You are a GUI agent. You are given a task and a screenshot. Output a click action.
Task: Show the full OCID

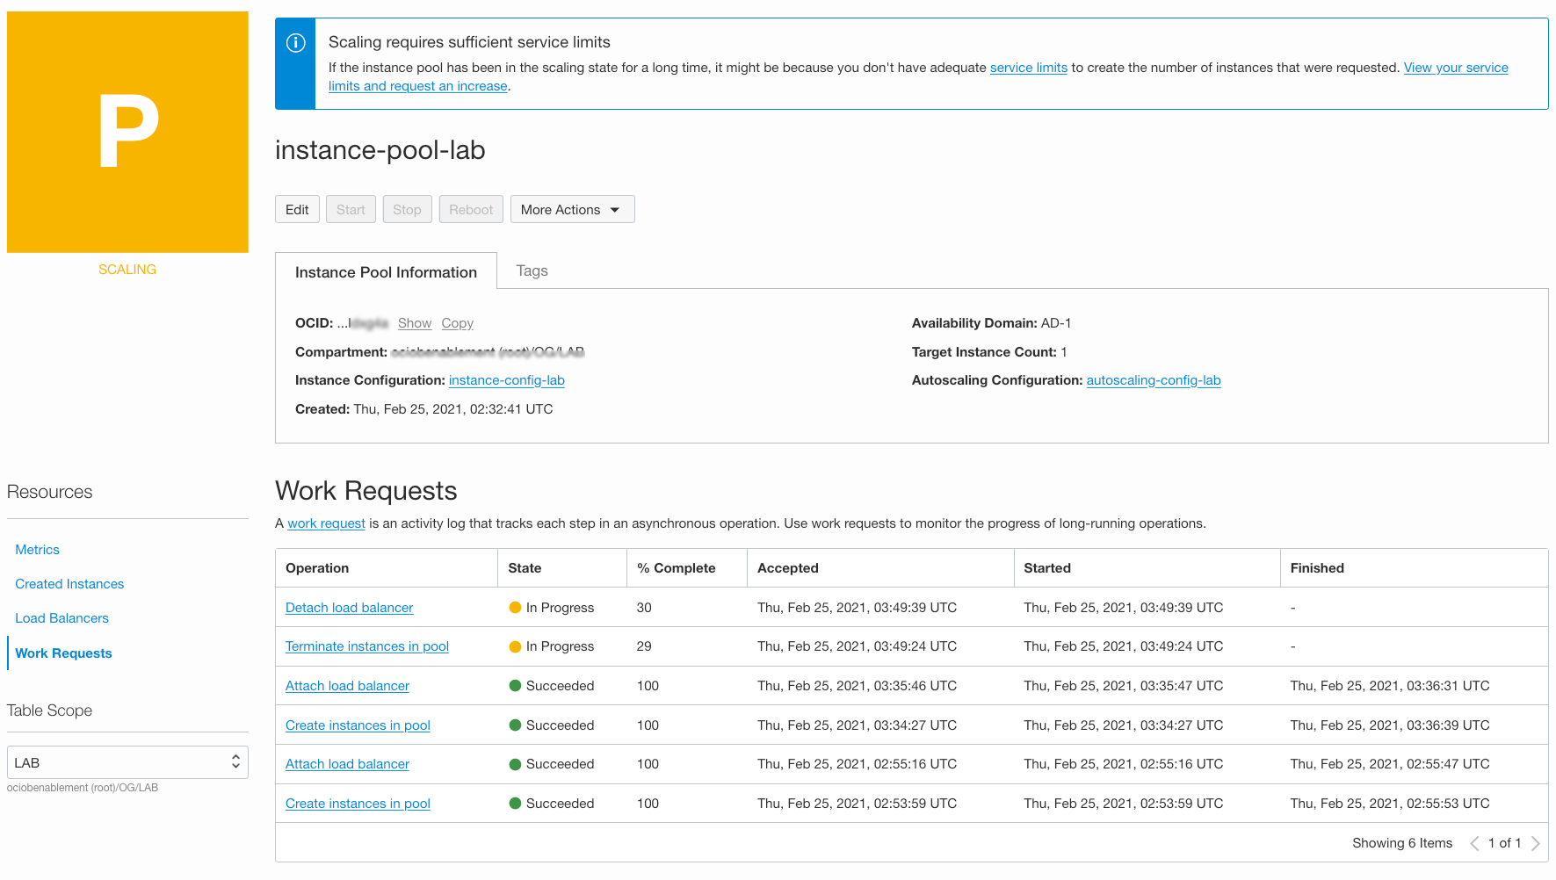[x=415, y=323]
